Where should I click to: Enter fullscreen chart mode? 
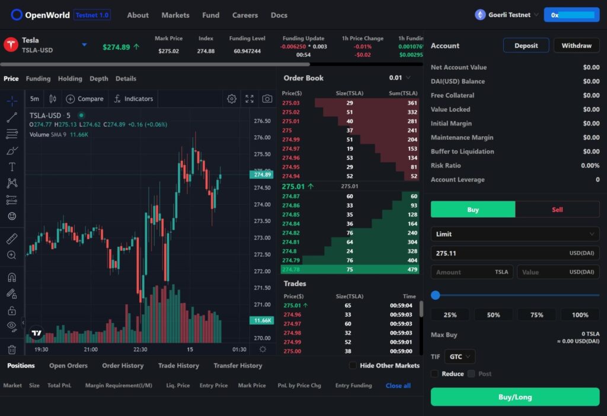click(250, 99)
